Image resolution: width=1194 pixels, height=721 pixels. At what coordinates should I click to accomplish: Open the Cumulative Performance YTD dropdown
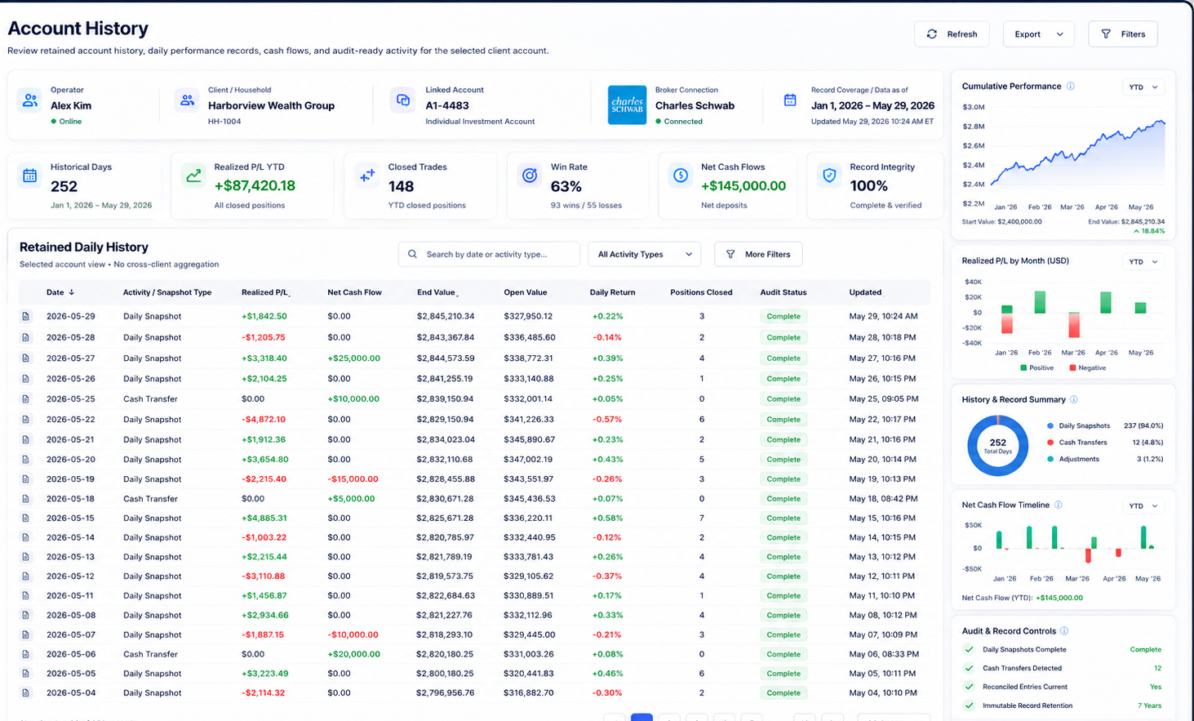[x=1143, y=87]
